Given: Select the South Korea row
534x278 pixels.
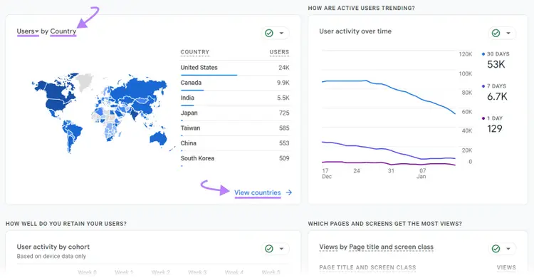Looking at the screenshot, I should click(x=235, y=159).
